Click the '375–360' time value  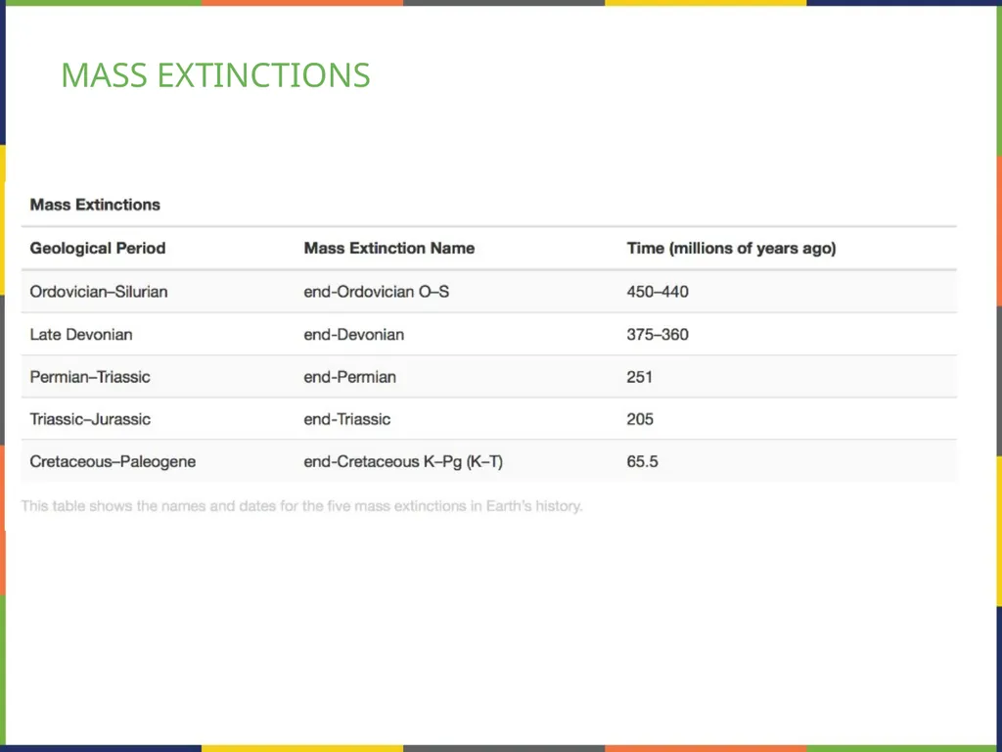(658, 335)
